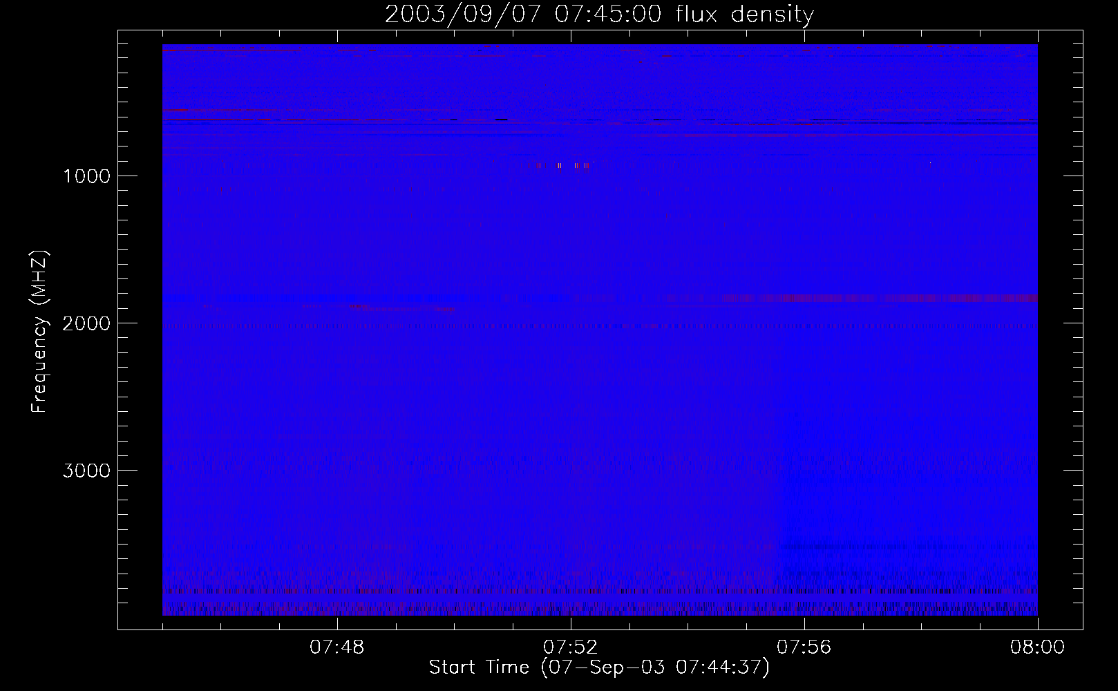
Task: Click the '07:56' time axis label
Action: tap(804, 648)
